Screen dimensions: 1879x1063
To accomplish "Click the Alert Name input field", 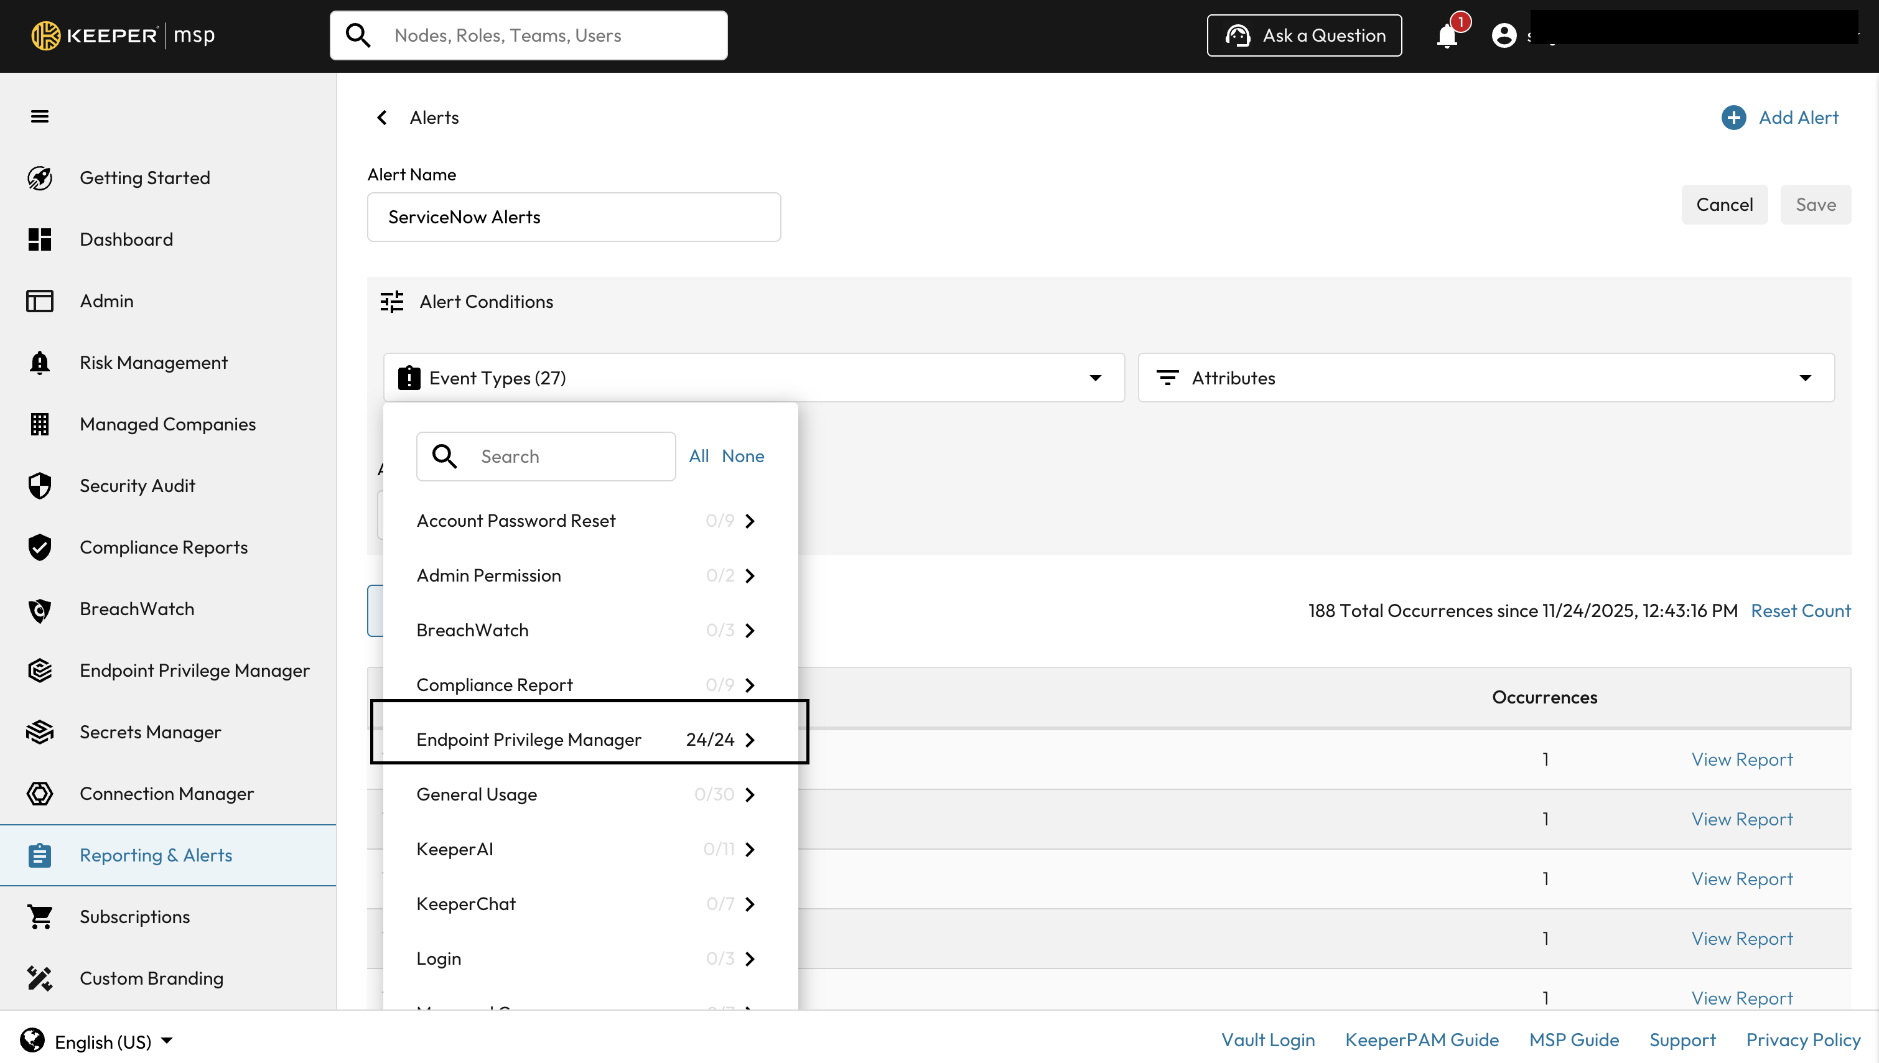I will click(x=573, y=217).
